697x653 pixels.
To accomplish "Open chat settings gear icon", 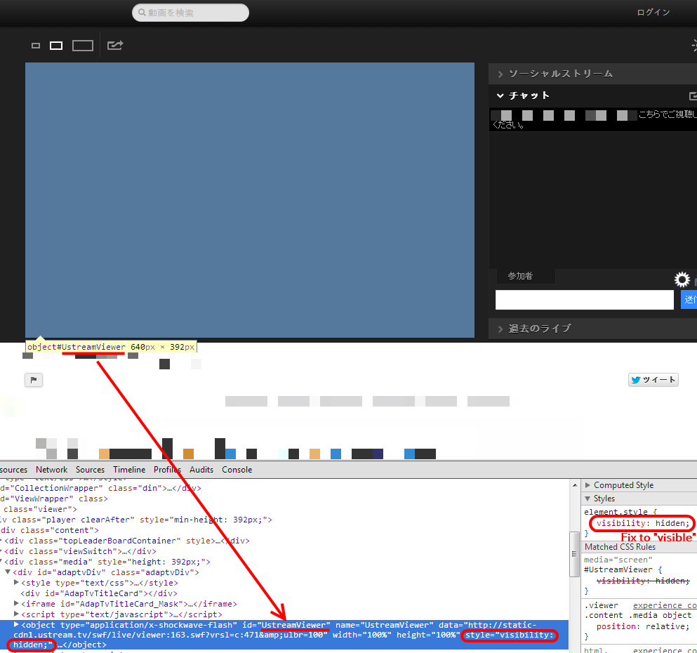I will pyautogui.click(x=682, y=279).
